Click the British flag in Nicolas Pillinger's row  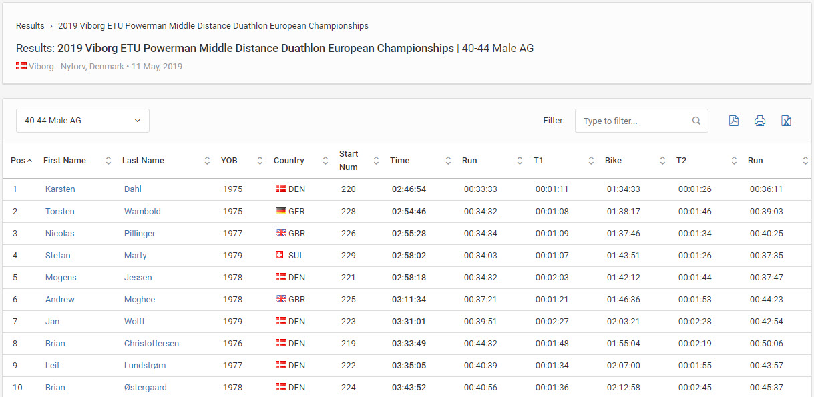click(x=281, y=233)
